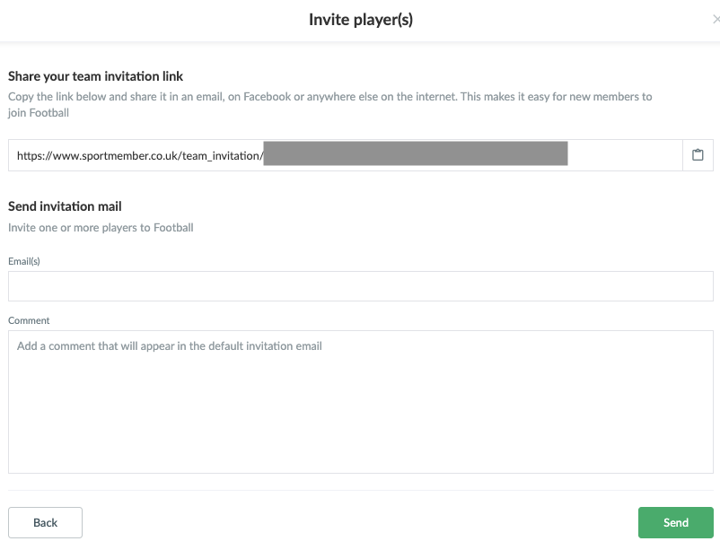
Task: Select the sportmember.co.uk team_invitation URL text
Action: coord(140,155)
